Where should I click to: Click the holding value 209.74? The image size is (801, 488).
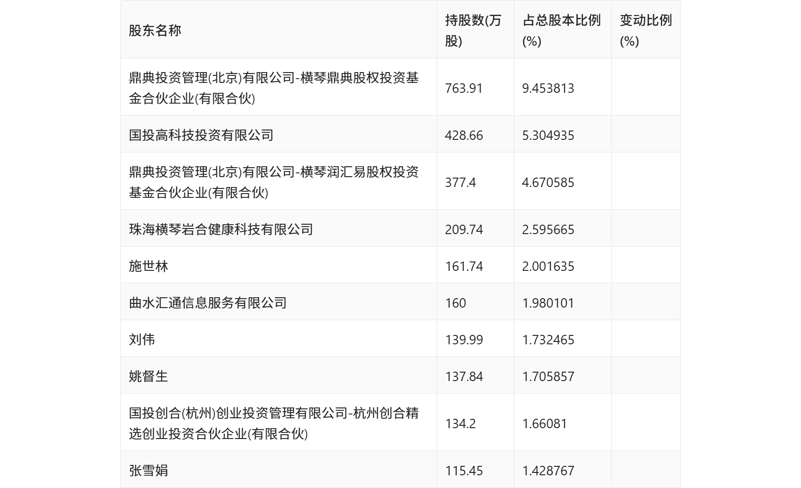coord(464,229)
